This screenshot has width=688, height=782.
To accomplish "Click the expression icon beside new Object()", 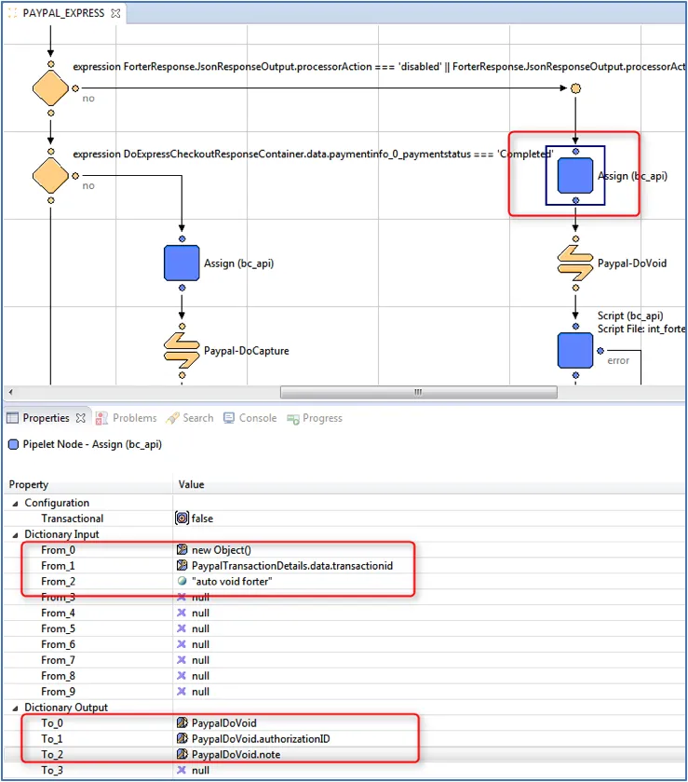I will click(x=182, y=549).
